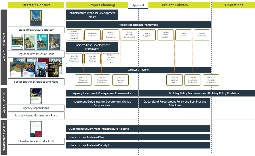Screen dimensions: 255x156
Task: Open the coastal aerial photo regional plan cover
Action: pos(17,42)
